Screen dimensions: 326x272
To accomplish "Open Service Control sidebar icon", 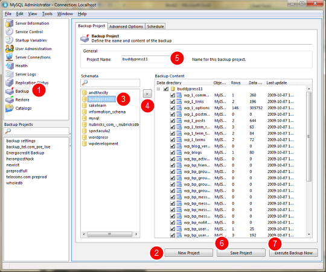I will pos(9,32).
